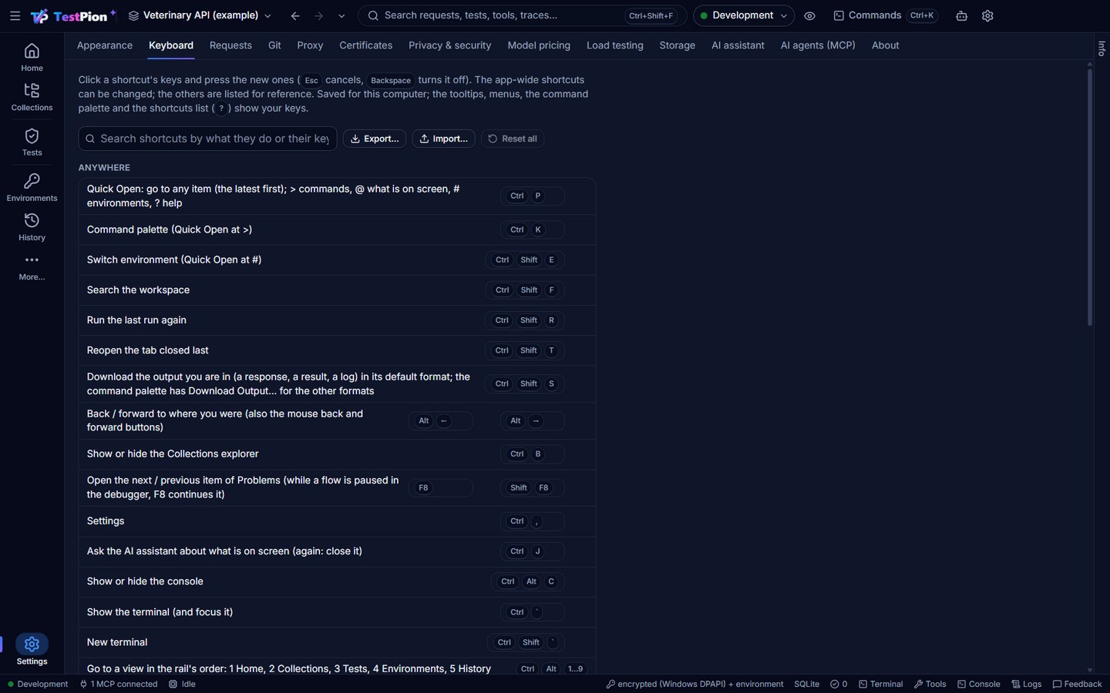Click the AI robot icon in top bar
Viewport: 1110px width, 693px height.
(961, 15)
